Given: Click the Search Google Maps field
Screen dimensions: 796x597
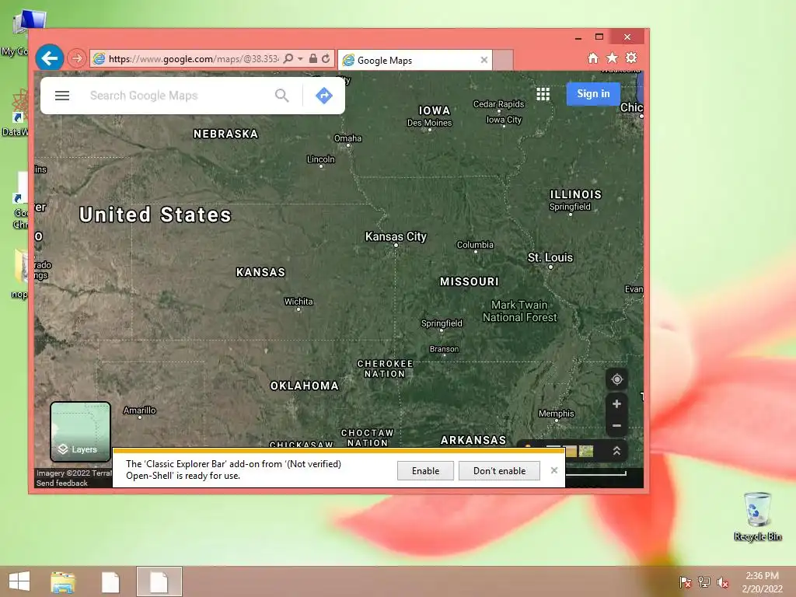Looking at the screenshot, I should [x=178, y=96].
